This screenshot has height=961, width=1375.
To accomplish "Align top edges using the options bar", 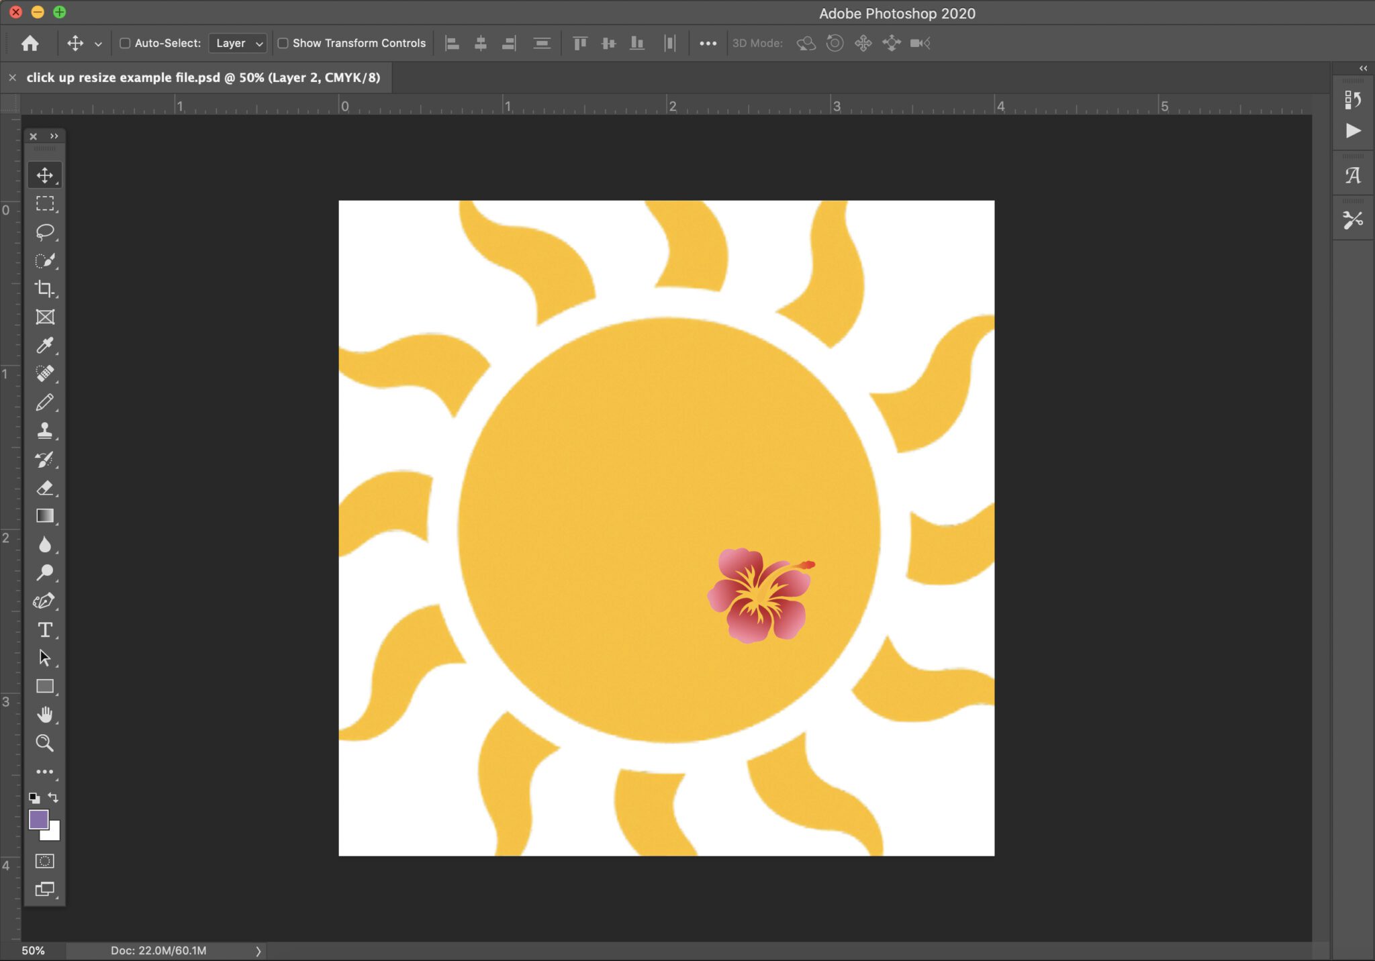I will pos(579,42).
